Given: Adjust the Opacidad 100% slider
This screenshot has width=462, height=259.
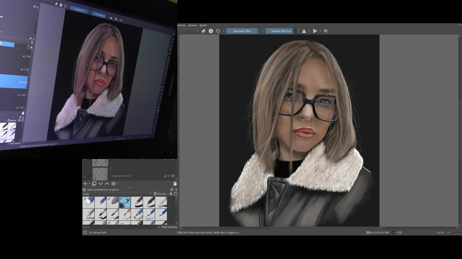Looking at the screenshot, I should coord(242,31).
